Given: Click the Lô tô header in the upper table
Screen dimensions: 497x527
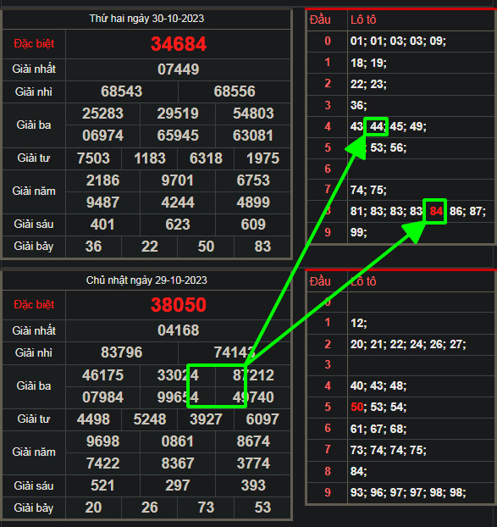Looking at the screenshot, I should click(x=363, y=19).
